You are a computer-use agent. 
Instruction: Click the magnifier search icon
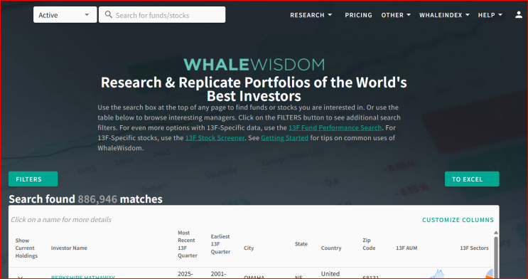[109, 15]
